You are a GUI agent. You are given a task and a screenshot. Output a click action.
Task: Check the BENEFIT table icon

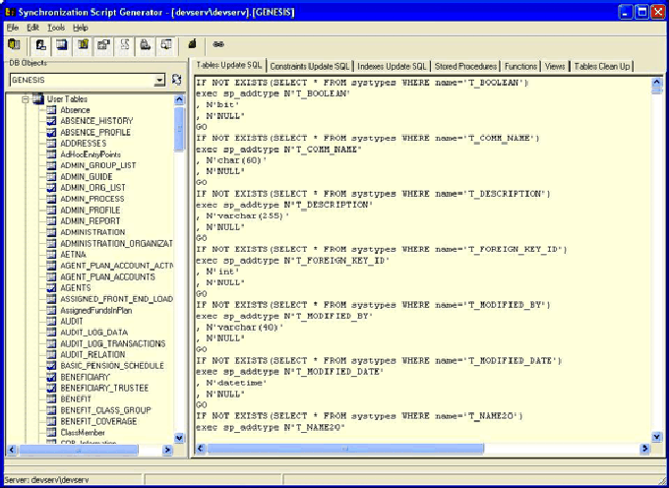coord(51,399)
